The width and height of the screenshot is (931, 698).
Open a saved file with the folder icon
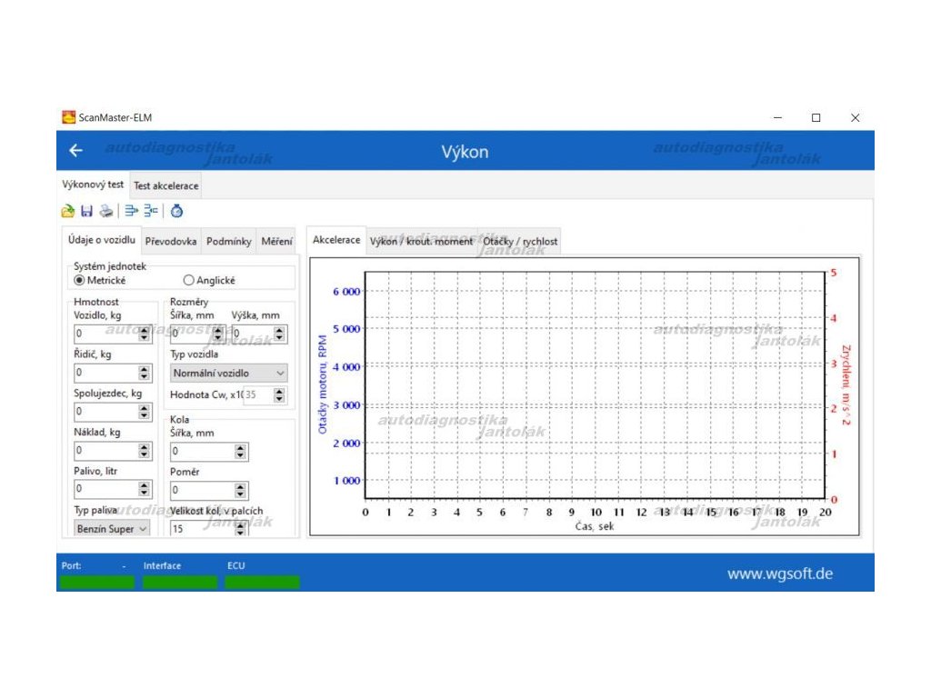tap(67, 211)
